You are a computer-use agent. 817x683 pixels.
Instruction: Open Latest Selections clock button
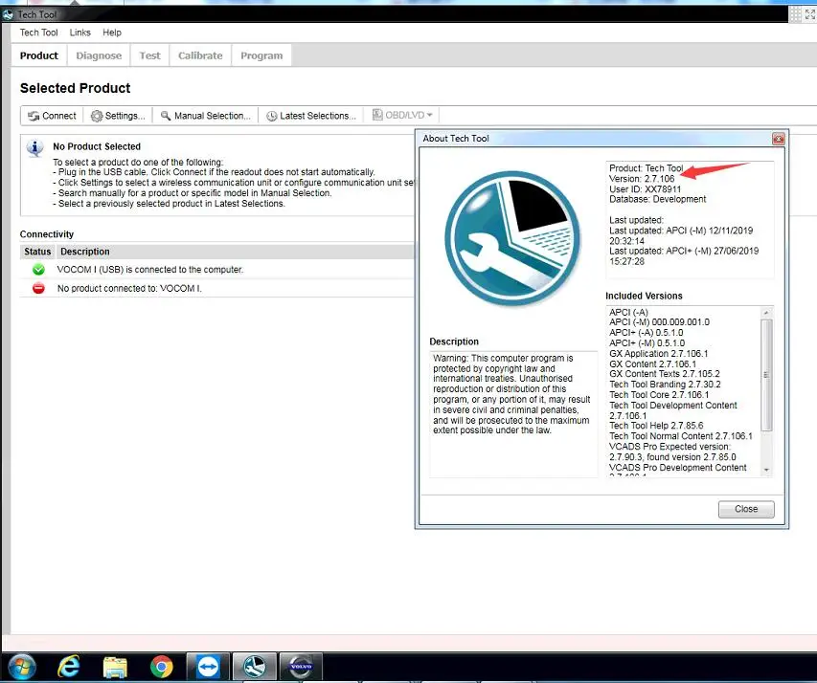click(311, 116)
